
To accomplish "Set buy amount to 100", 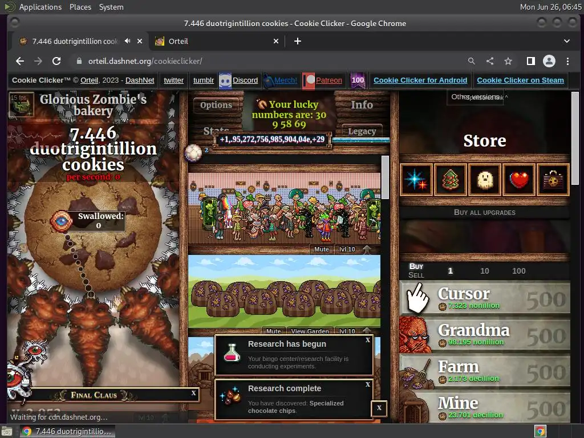I will coord(519,271).
